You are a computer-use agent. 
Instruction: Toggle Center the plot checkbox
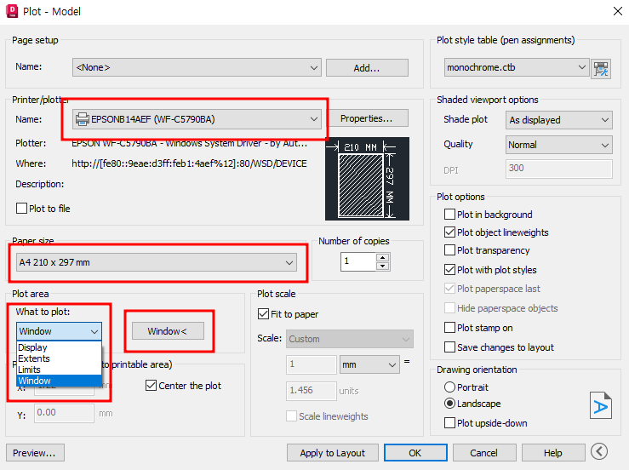[151, 386]
